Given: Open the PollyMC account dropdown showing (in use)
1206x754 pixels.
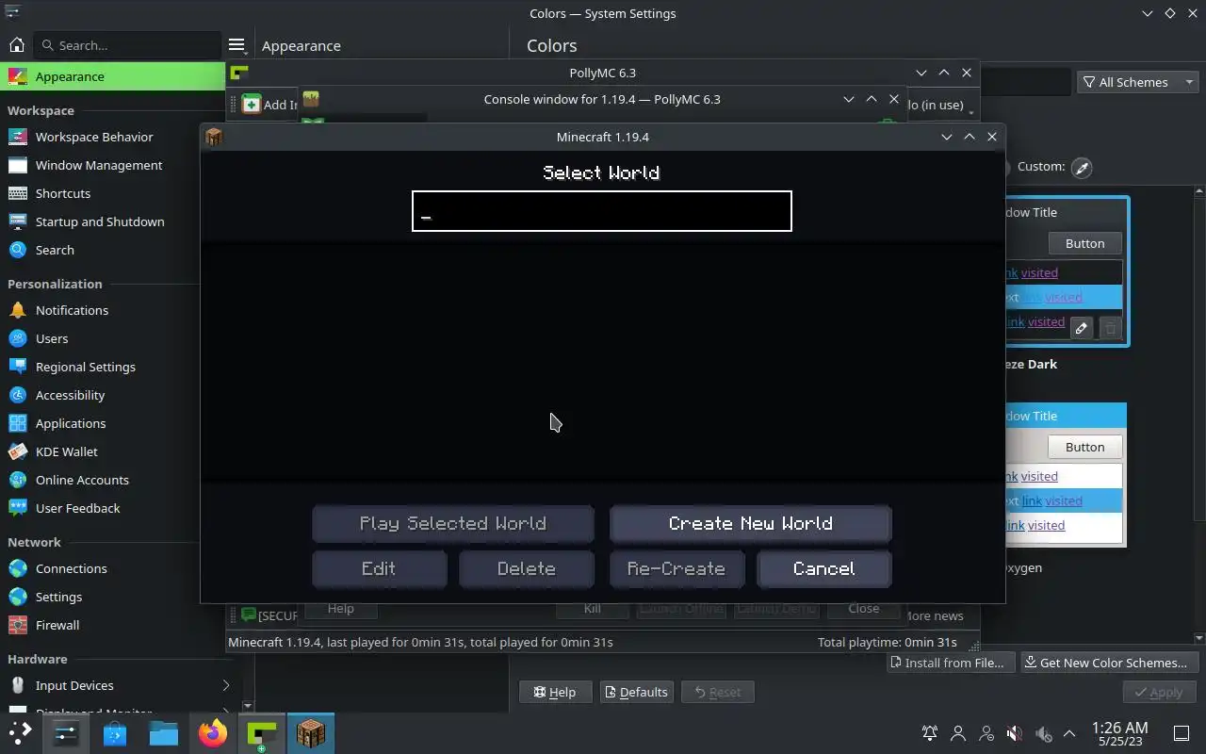Looking at the screenshot, I should [x=940, y=106].
